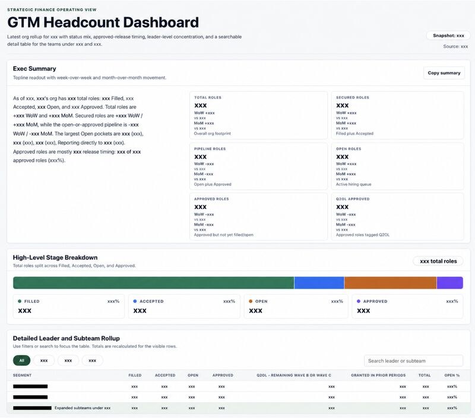The image size is (475, 418).
Task: Click the Overall org footprint caption
Action: click(x=213, y=134)
